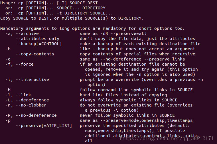217x144 pixels.
Task: Click the --dereference option text
Action: click(33, 100)
